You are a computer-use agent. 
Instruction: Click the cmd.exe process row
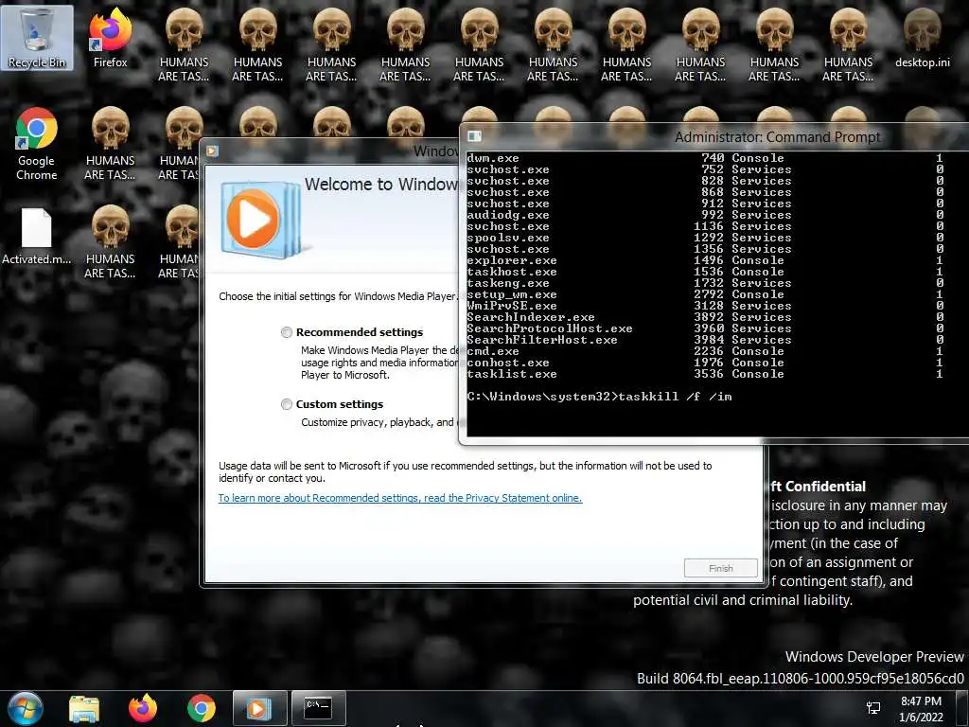click(705, 352)
